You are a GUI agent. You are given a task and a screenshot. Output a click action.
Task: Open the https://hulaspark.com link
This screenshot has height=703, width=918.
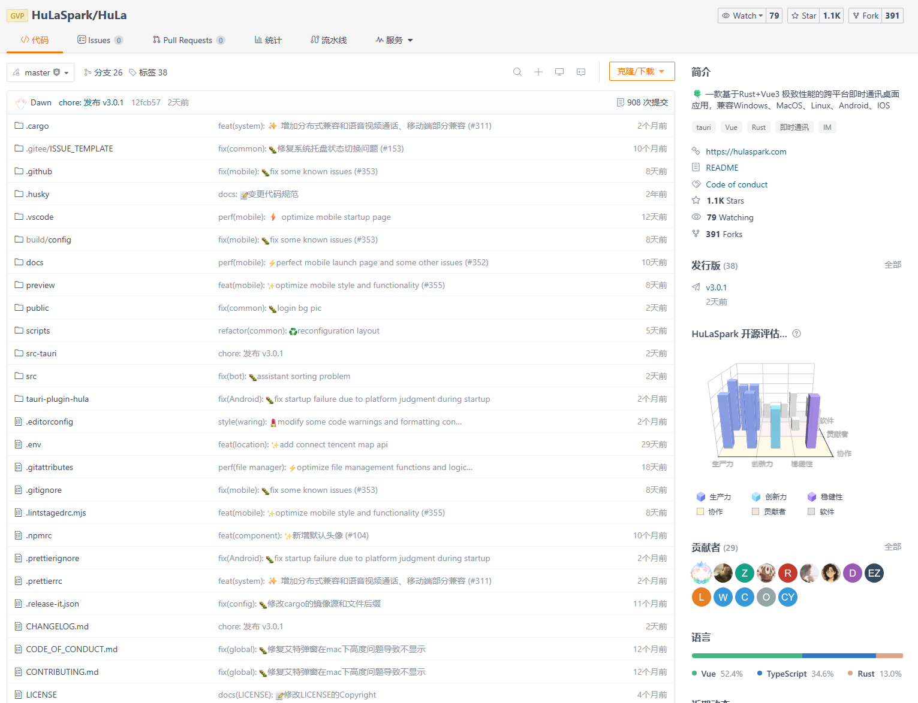746,151
